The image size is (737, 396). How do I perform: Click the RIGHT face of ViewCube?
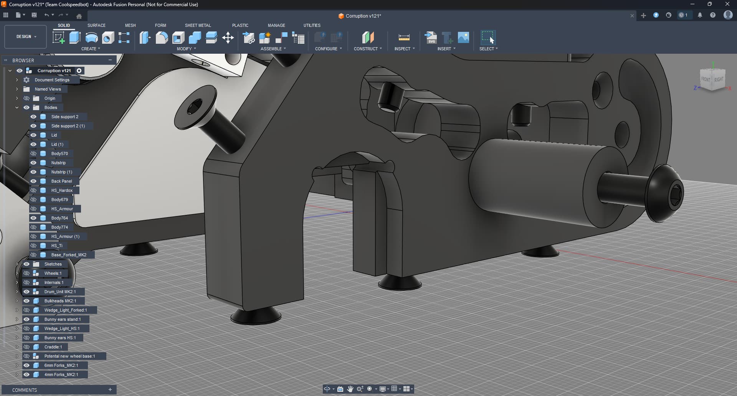coord(719,79)
